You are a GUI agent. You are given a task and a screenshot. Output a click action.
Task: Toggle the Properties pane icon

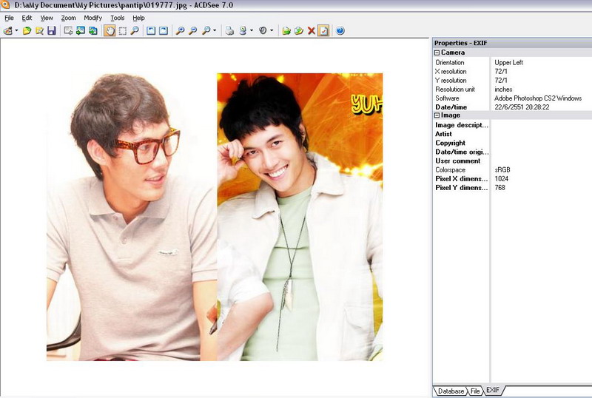point(323,30)
